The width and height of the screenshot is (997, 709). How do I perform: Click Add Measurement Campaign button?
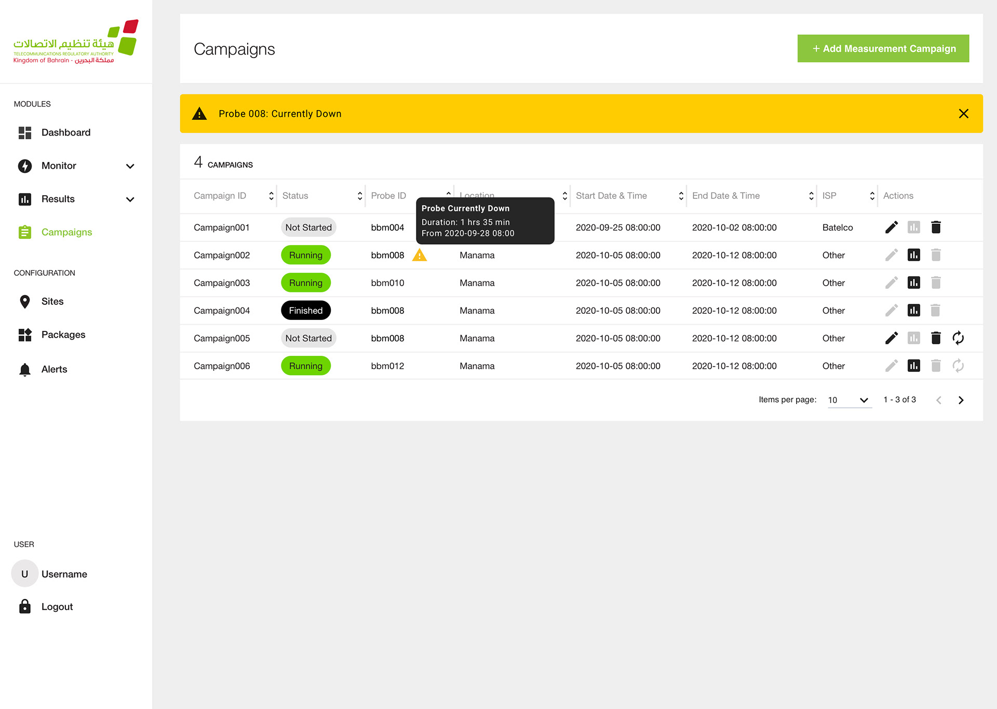pyautogui.click(x=883, y=49)
